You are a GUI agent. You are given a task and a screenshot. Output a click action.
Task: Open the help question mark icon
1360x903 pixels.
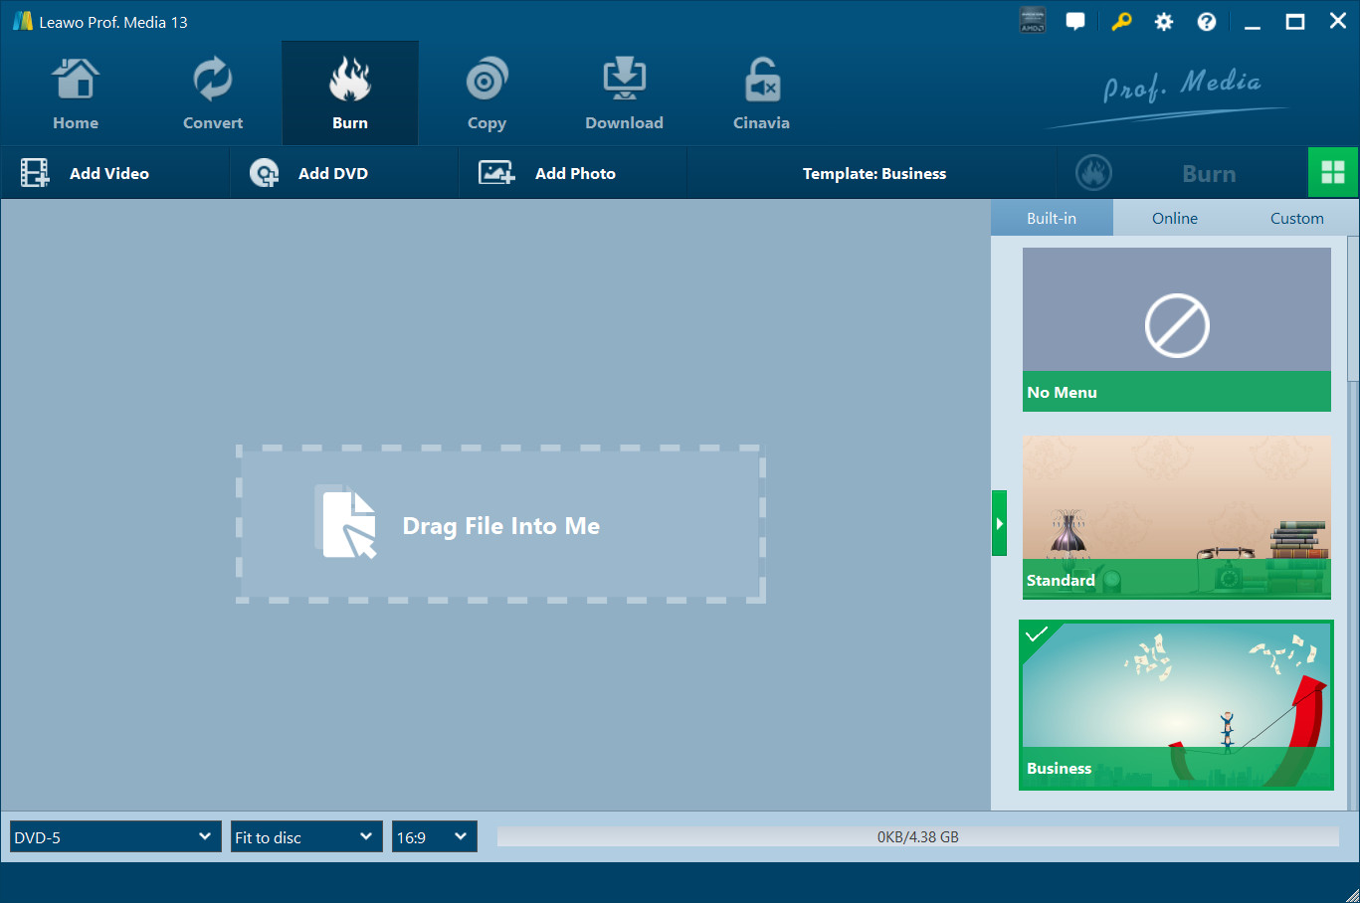point(1207,22)
